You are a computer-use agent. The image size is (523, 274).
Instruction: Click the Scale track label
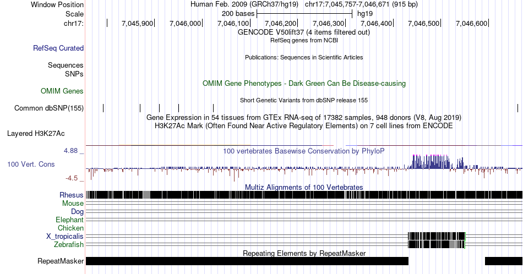(74, 14)
